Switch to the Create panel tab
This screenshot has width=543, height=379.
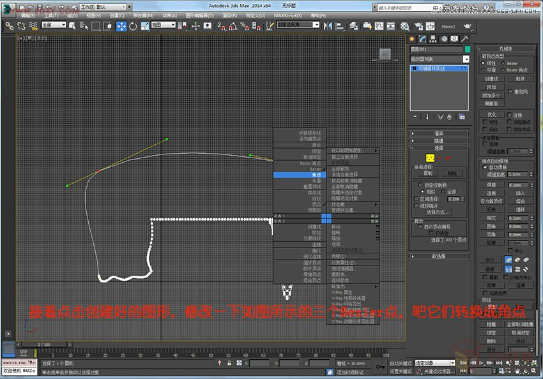[412, 39]
